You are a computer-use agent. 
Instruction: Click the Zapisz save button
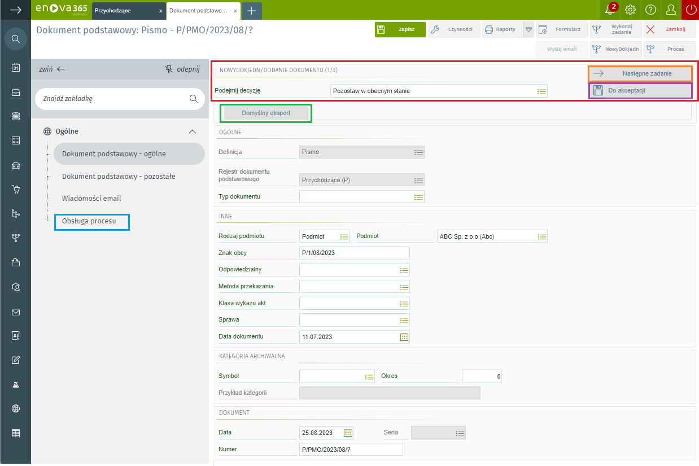[x=400, y=29]
